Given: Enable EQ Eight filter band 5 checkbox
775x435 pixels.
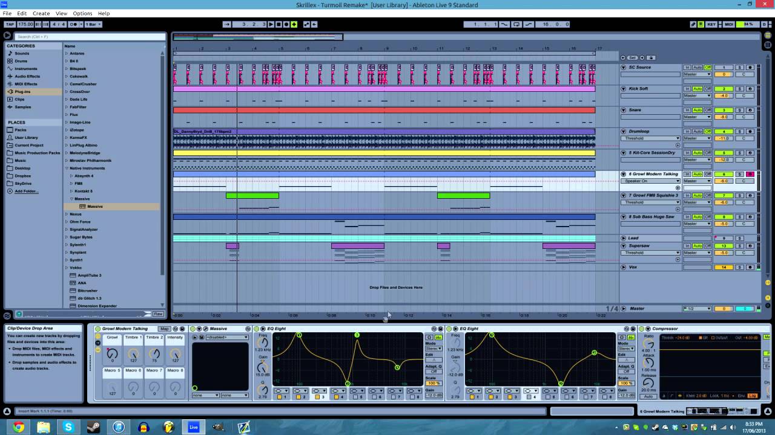Looking at the screenshot, I should [x=356, y=397].
